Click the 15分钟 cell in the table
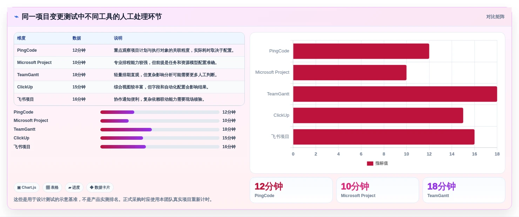The height and width of the screenshot is (217, 519). [x=79, y=87]
